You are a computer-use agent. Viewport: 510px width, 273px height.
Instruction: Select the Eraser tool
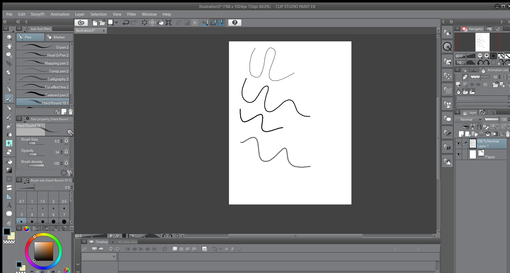click(9, 152)
